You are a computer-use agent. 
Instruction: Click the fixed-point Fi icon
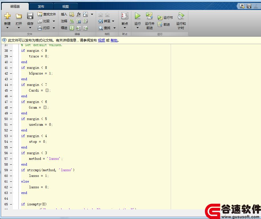(x=85, y=14)
